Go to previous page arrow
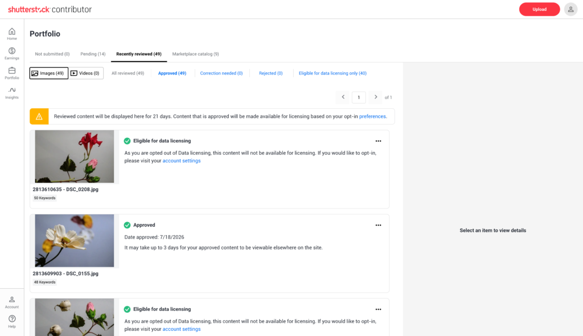This screenshot has width=583, height=336. pyautogui.click(x=343, y=97)
